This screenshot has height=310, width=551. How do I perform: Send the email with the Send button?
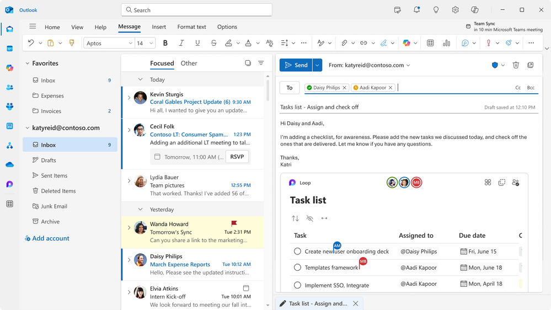pyautogui.click(x=296, y=65)
